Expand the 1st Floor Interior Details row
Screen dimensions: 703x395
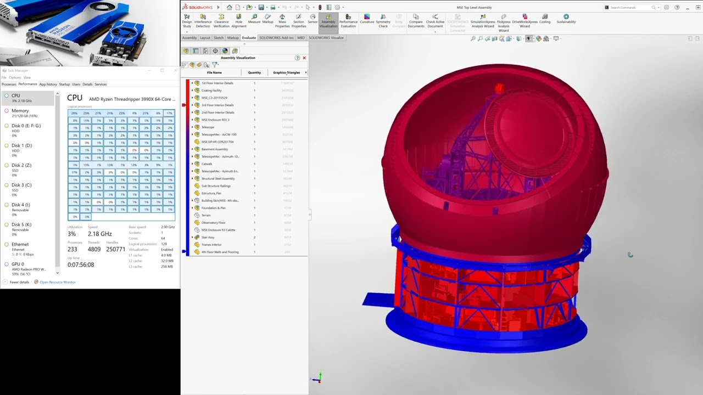click(x=192, y=83)
